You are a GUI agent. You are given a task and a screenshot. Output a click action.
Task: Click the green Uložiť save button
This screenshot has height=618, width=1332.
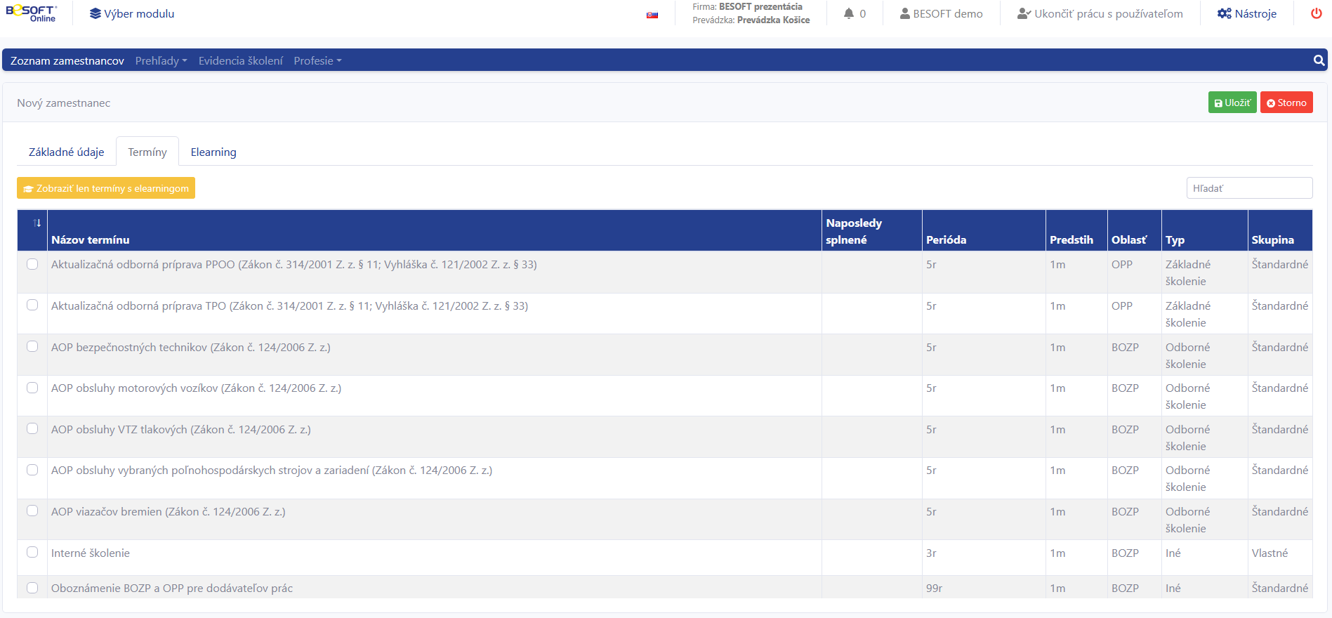pyautogui.click(x=1232, y=103)
